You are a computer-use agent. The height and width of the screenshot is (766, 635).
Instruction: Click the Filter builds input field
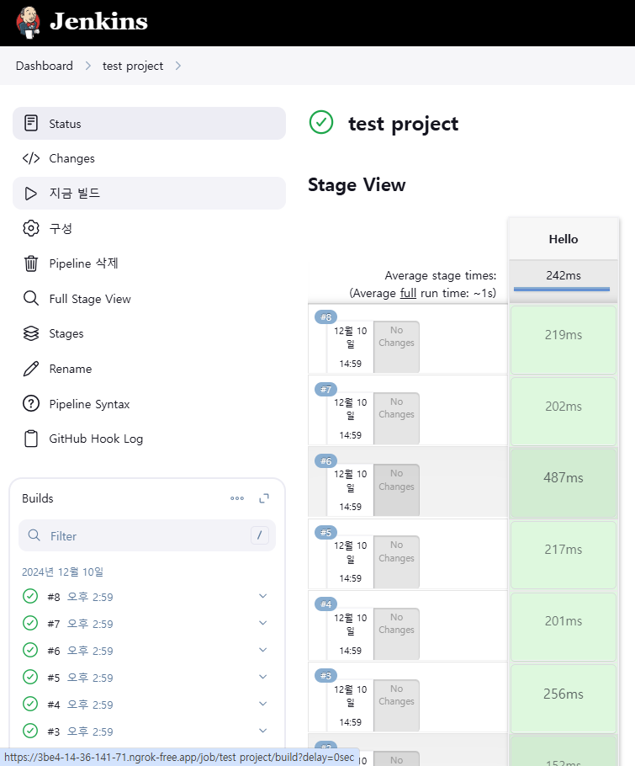(x=147, y=536)
